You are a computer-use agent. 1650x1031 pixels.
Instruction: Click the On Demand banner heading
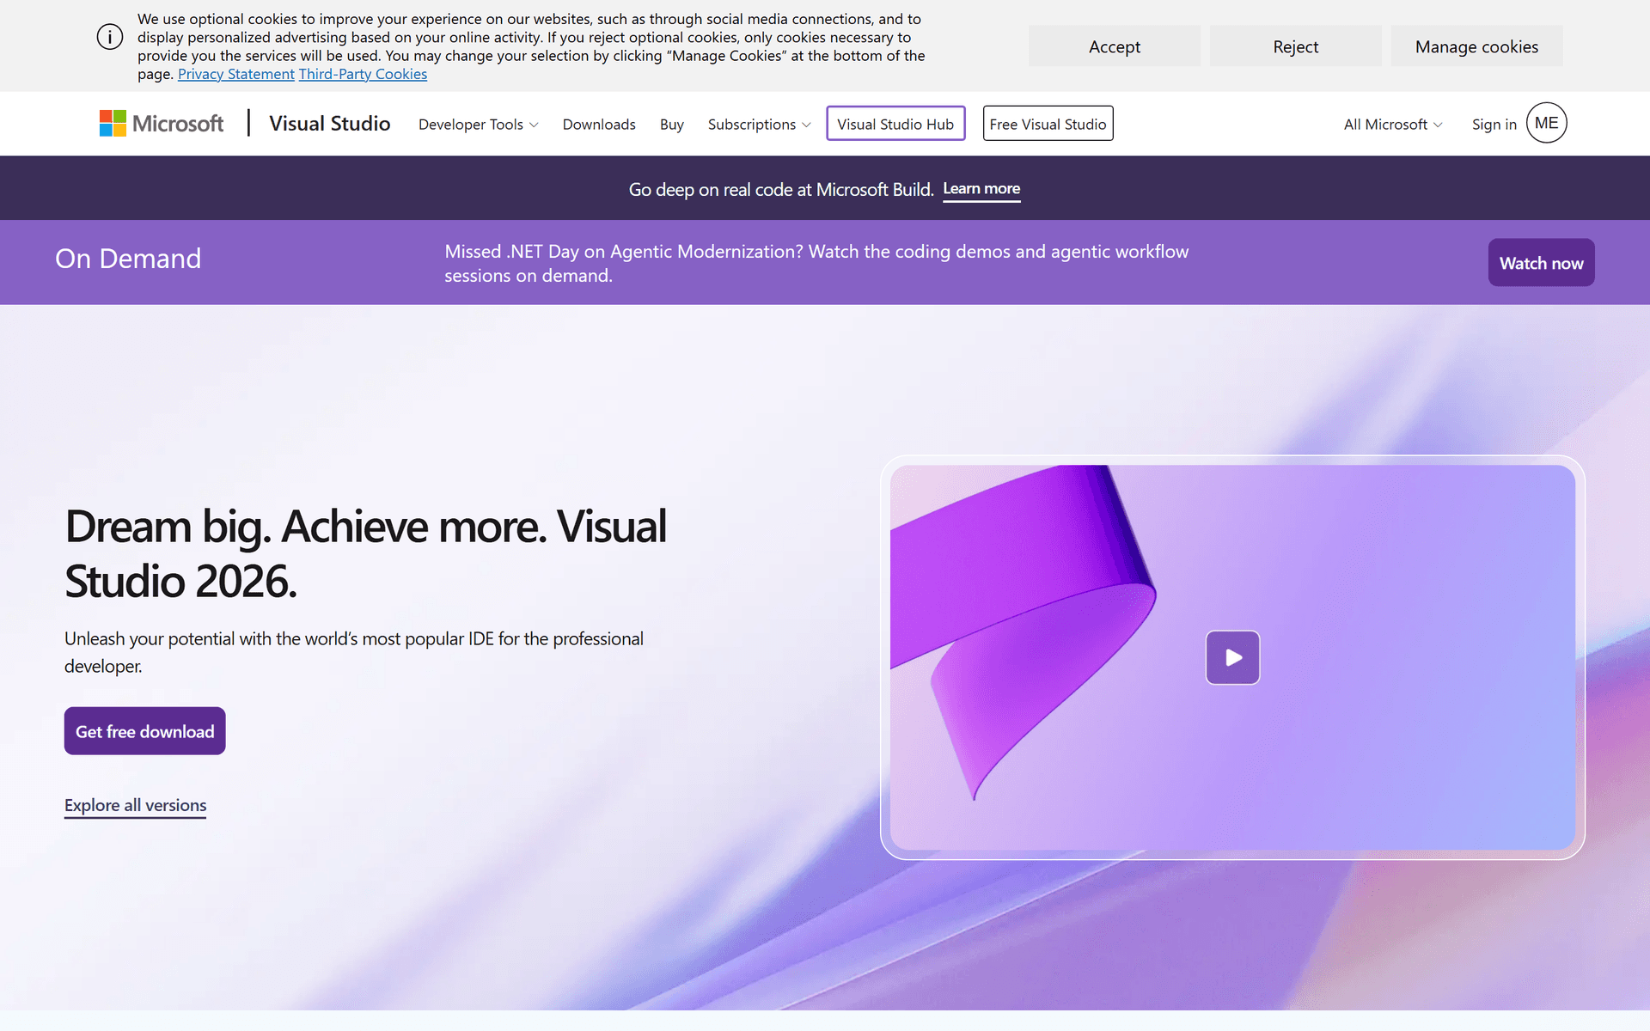click(x=128, y=259)
